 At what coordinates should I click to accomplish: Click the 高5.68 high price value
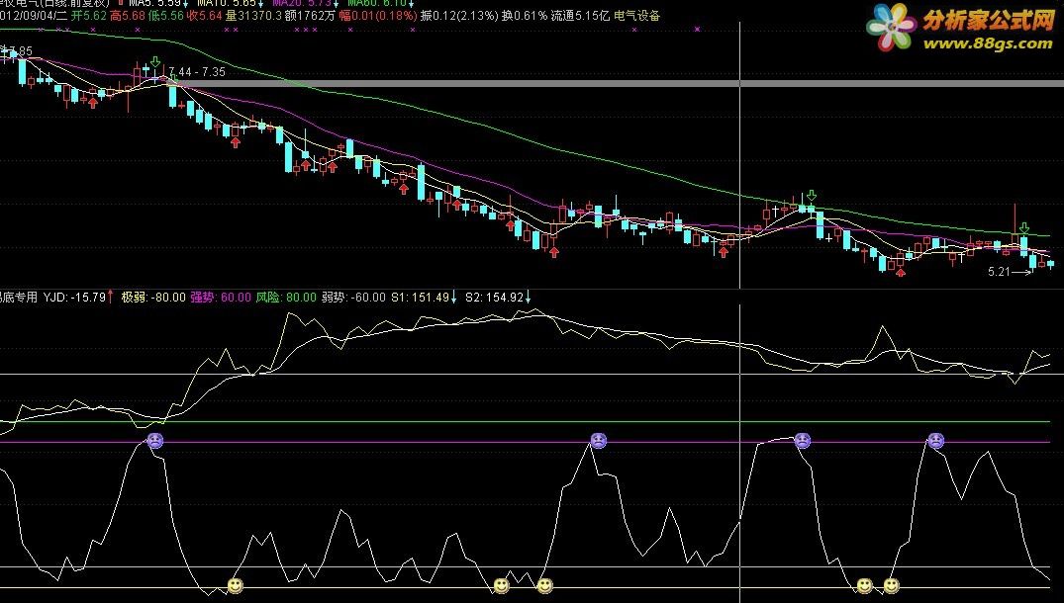click(x=128, y=15)
